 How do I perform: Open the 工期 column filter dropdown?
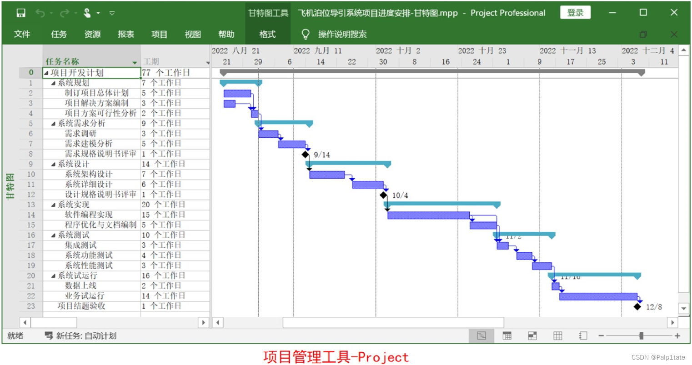pos(208,63)
